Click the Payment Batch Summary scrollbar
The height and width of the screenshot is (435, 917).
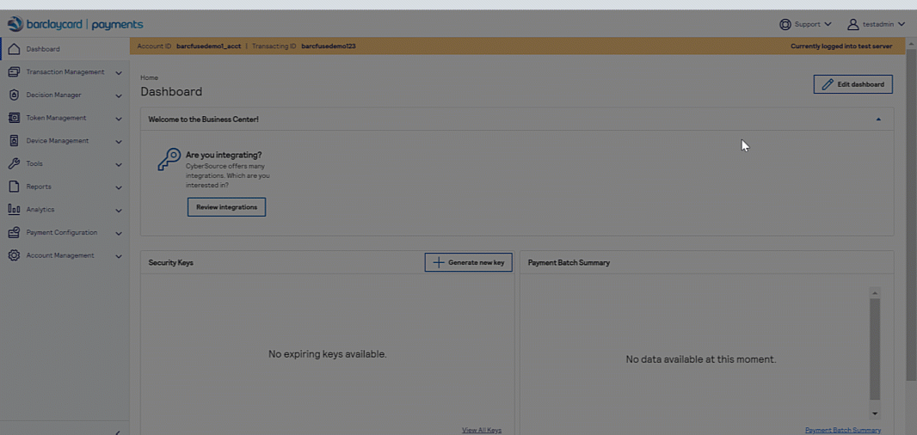(875, 348)
